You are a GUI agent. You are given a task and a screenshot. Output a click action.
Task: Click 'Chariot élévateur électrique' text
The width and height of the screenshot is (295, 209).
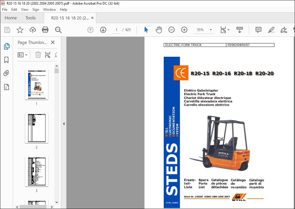tap(207, 98)
